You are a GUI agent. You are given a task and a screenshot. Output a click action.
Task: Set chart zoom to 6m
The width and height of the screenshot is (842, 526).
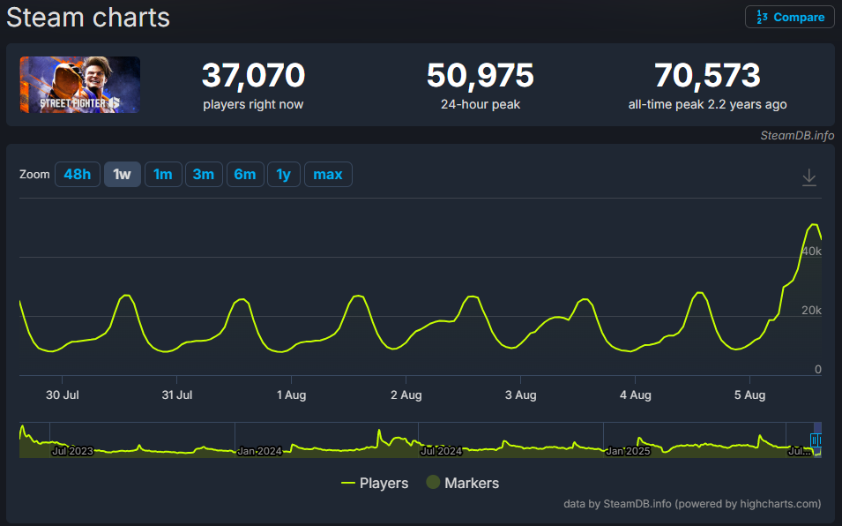[245, 174]
